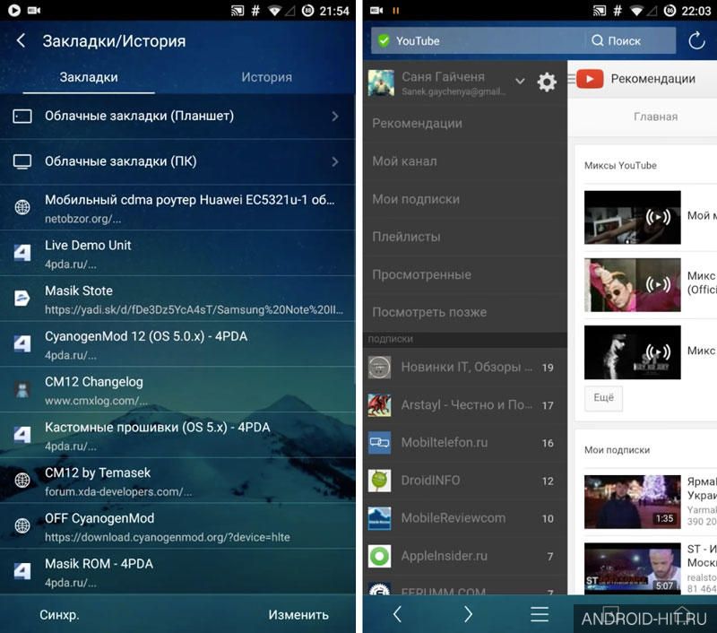Open subscription Новинки IT, Обзоры
Image resolution: width=717 pixels, height=633 pixels.
point(465,367)
